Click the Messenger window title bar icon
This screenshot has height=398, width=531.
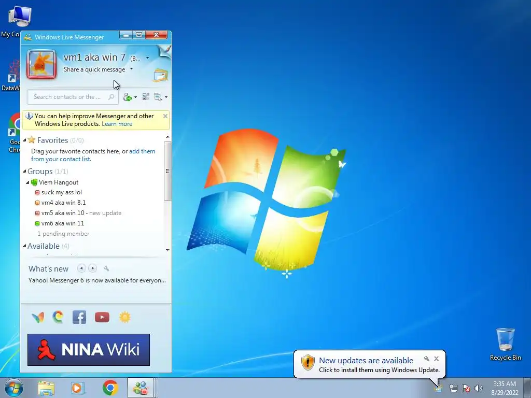click(x=28, y=37)
